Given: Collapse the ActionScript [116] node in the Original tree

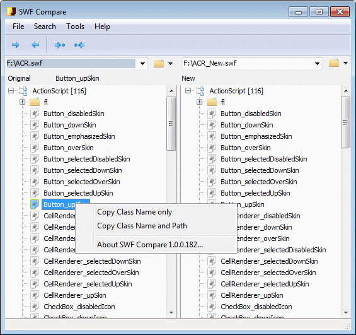Looking at the screenshot, I should click(x=11, y=91).
